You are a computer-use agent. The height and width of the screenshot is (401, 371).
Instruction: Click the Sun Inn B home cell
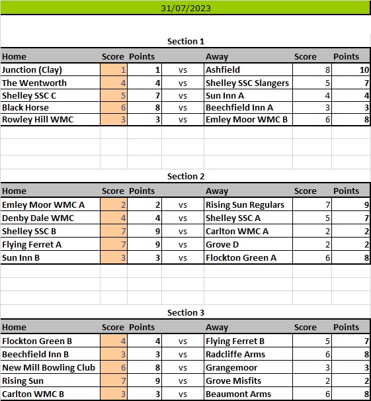pyautogui.click(x=50, y=257)
